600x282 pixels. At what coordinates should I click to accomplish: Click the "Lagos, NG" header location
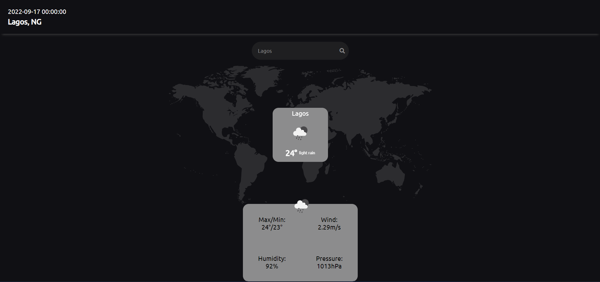point(25,22)
